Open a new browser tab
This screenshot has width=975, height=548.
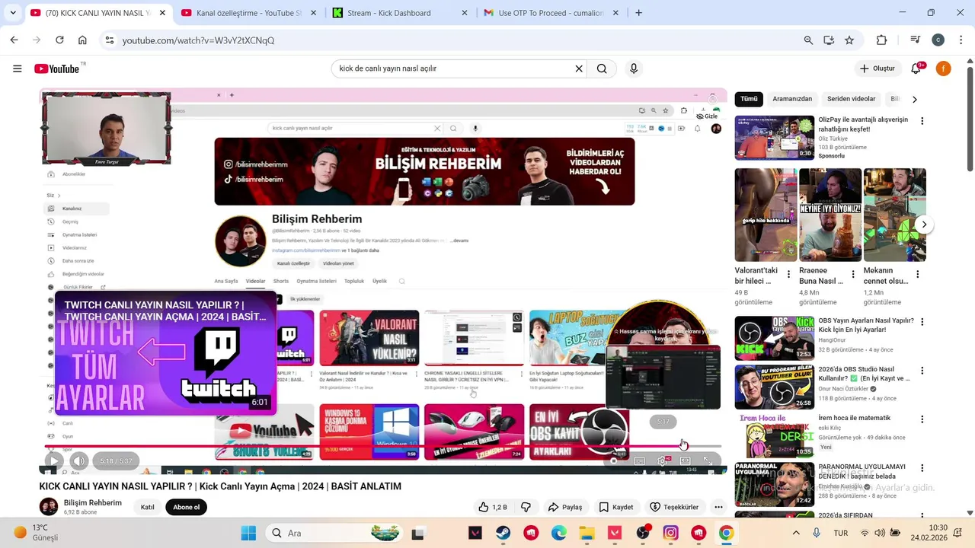639,13
